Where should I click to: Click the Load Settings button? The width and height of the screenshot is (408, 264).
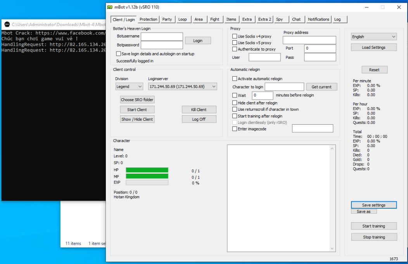373,47
